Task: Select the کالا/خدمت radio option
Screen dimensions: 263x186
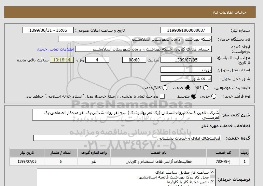Action: click(165, 88)
